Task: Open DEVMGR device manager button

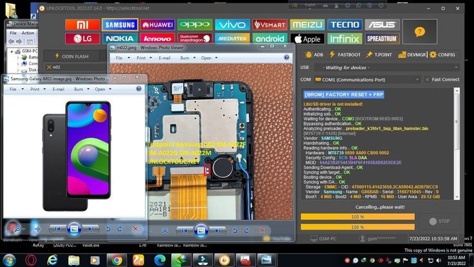Action: 412,55
